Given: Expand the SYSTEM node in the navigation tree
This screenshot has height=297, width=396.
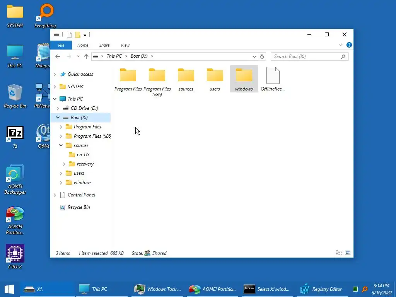Looking at the screenshot, I should click(55, 87).
